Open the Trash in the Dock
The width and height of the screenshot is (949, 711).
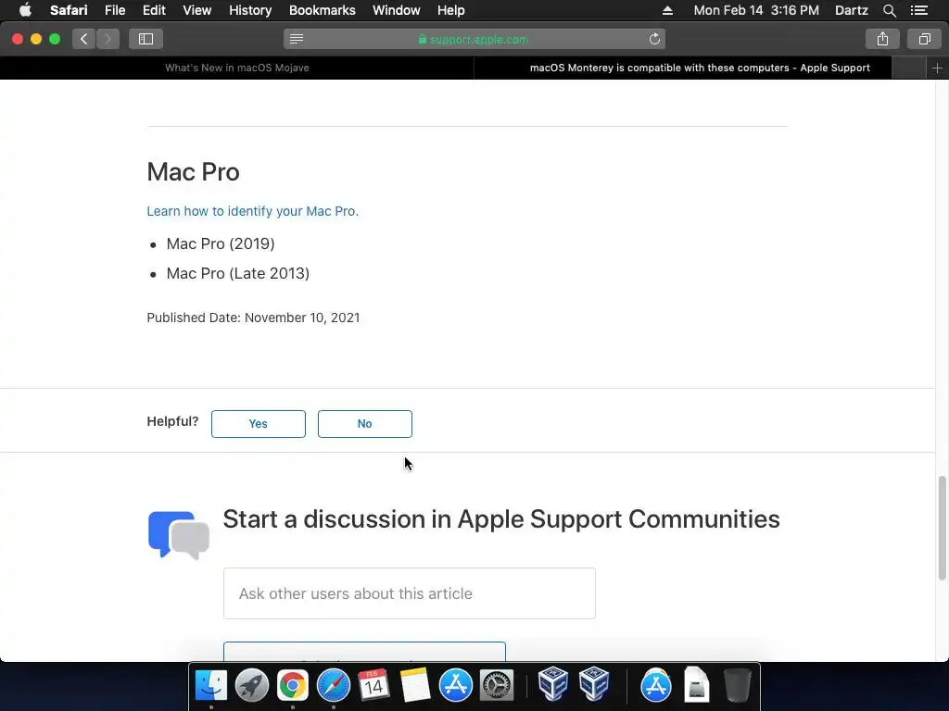pos(737,685)
